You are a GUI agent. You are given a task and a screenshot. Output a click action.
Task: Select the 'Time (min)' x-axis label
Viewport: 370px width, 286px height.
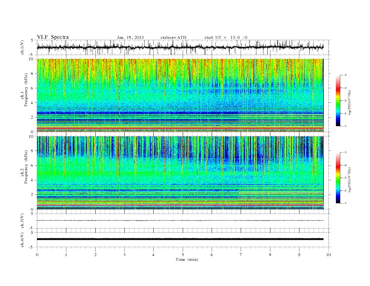point(187,259)
